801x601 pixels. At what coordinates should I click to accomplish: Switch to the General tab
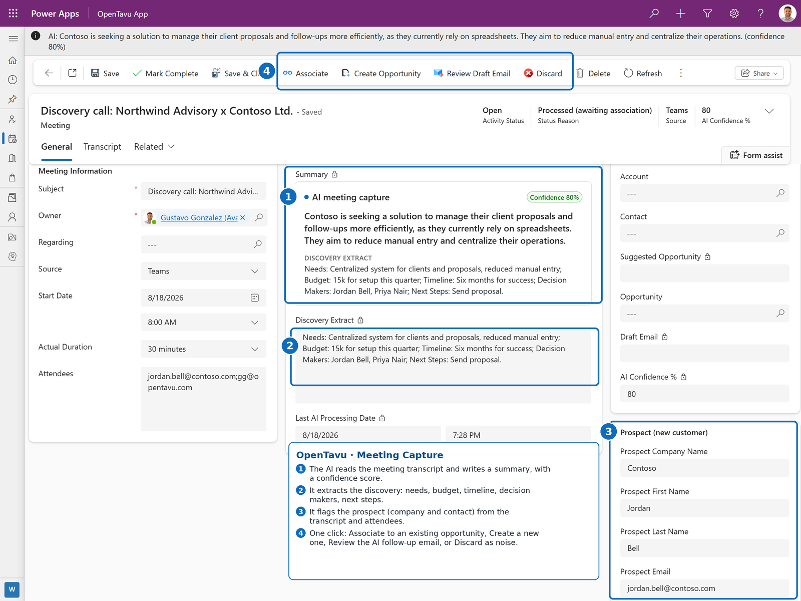pos(57,147)
